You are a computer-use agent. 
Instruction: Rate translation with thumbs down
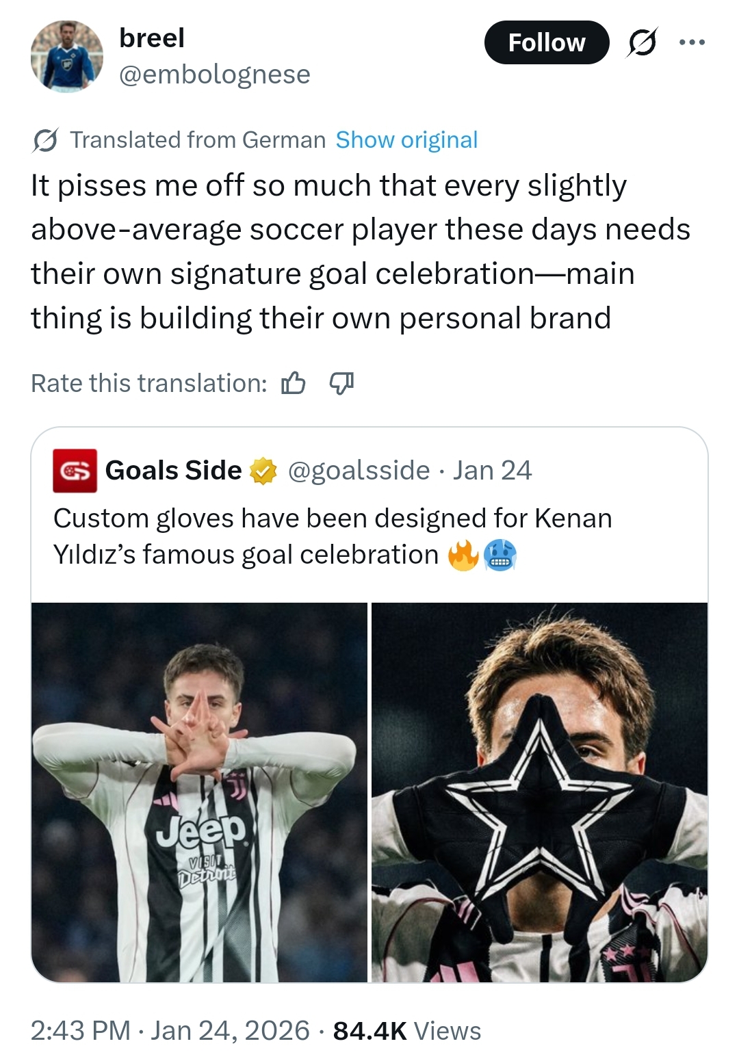tap(341, 383)
